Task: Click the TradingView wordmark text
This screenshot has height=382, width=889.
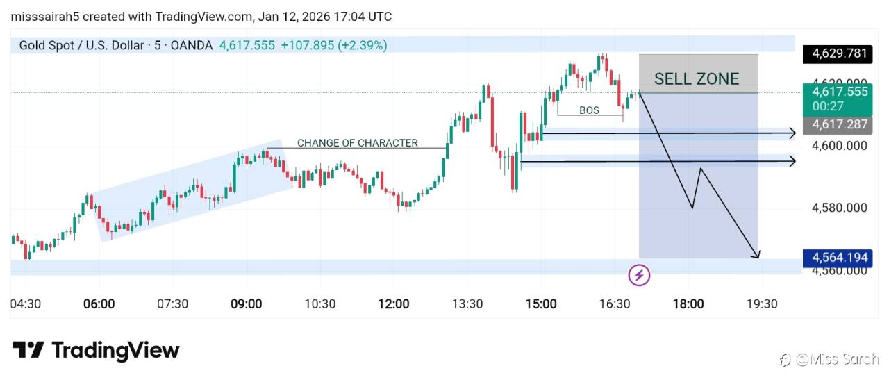Action: (115, 350)
